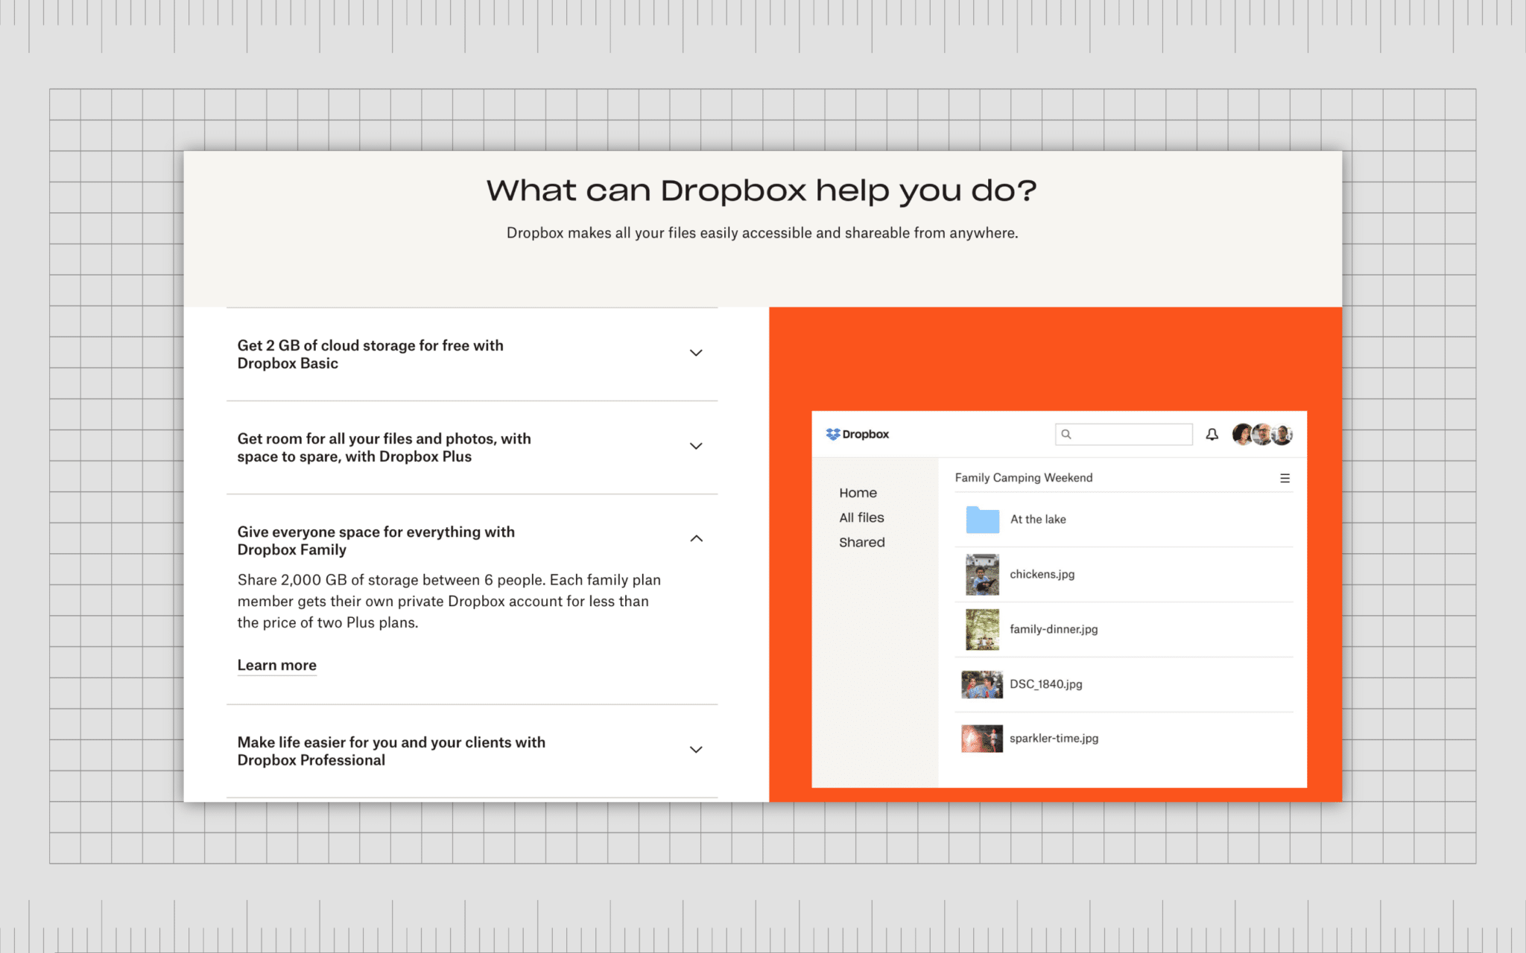
Task: Click the Get 2 GB of cloud storage heading
Action: [370, 354]
